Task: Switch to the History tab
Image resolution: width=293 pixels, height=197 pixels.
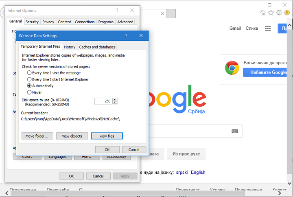Action: pos(70,47)
